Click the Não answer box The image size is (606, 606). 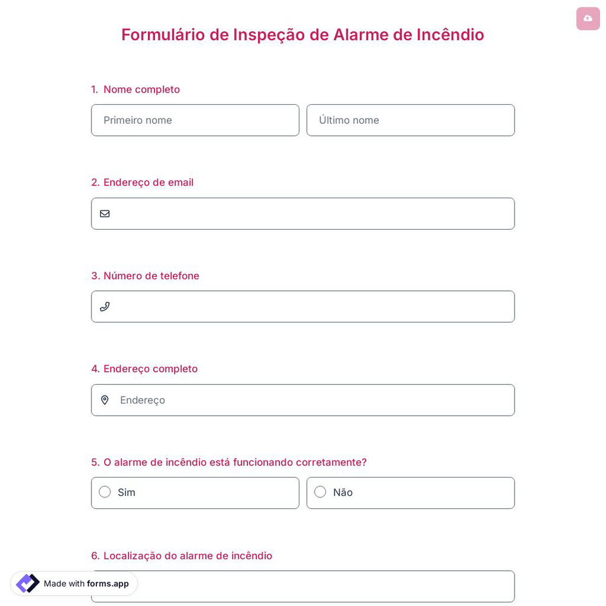pos(411,493)
